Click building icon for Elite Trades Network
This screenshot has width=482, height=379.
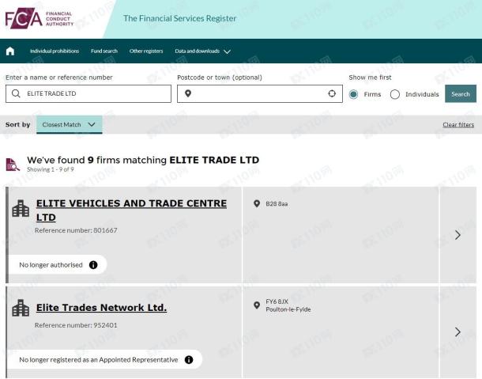click(21, 308)
